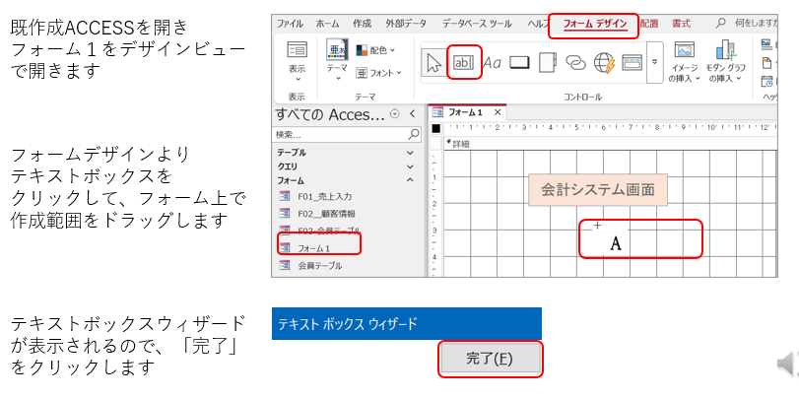Select the Text Box control tool
Viewport: 799px width, 398px height.
point(463,63)
